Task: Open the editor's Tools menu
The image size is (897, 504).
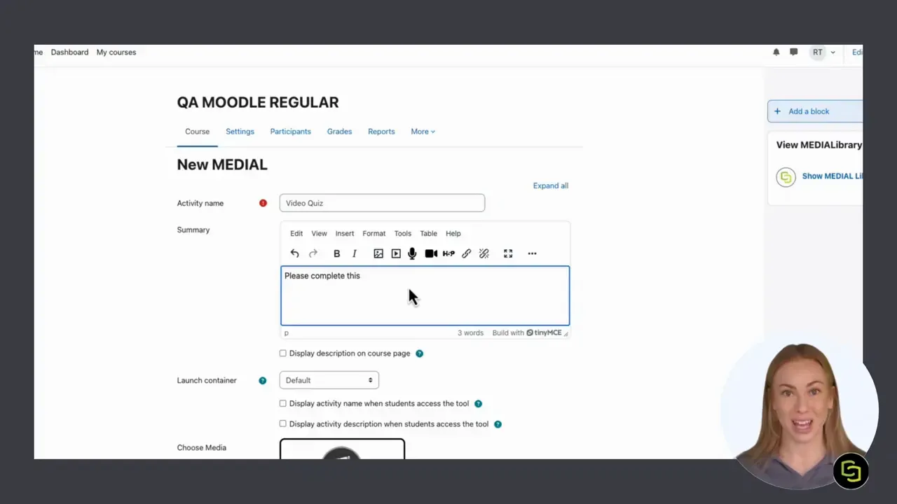Action: (403, 234)
